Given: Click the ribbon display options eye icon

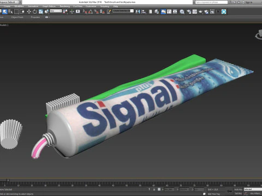Looking at the screenshot, I should (x=47, y=17).
